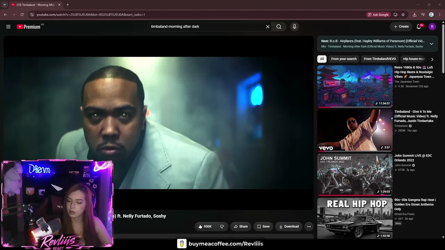
Task: Select the From TimbalandVEVO chip
Action: coord(380,59)
